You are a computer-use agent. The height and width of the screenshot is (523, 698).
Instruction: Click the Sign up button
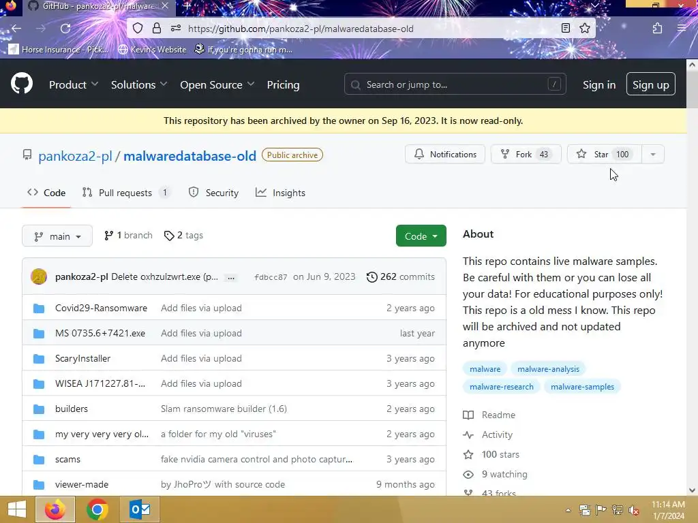tap(651, 84)
